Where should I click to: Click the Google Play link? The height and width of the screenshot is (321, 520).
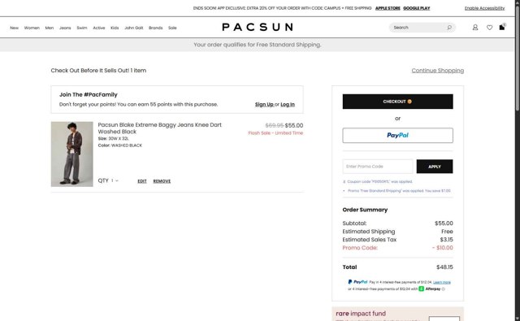pyautogui.click(x=417, y=8)
